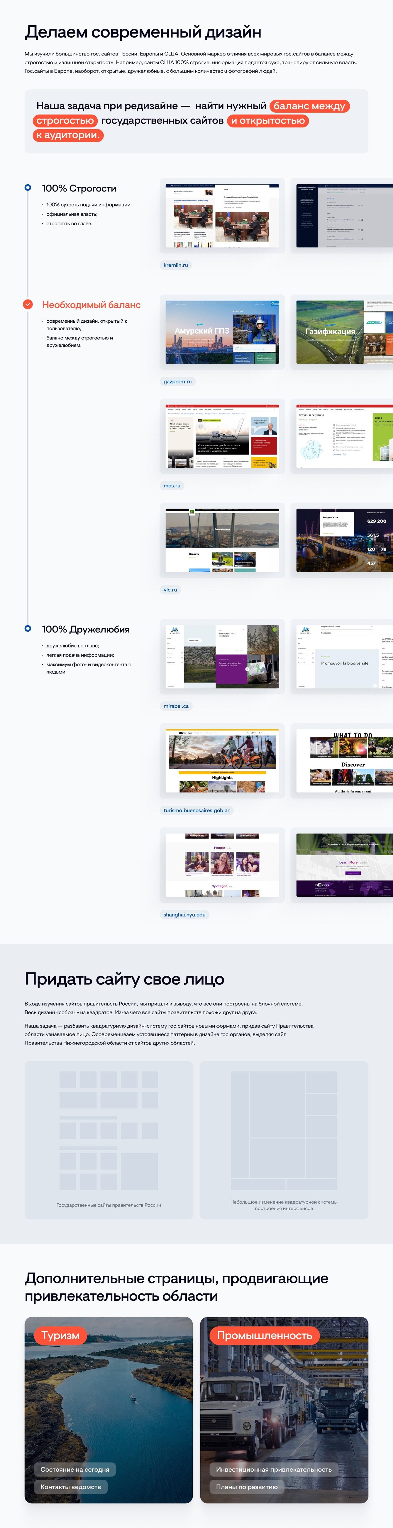Click the heading "Придать сайту свое лицо"
This screenshot has width=393, height=1528.
click(124, 979)
